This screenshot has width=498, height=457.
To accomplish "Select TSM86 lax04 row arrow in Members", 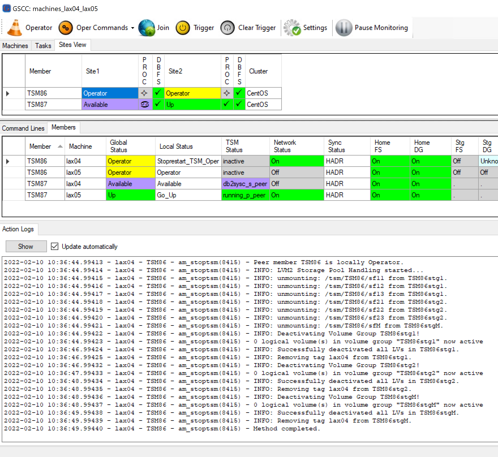I will coord(8,161).
